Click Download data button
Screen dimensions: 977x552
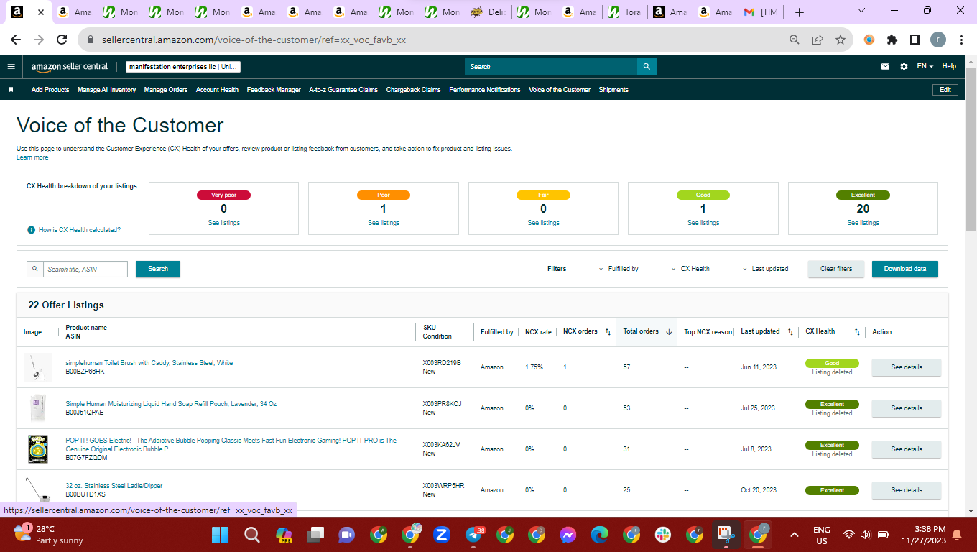[905, 269]
